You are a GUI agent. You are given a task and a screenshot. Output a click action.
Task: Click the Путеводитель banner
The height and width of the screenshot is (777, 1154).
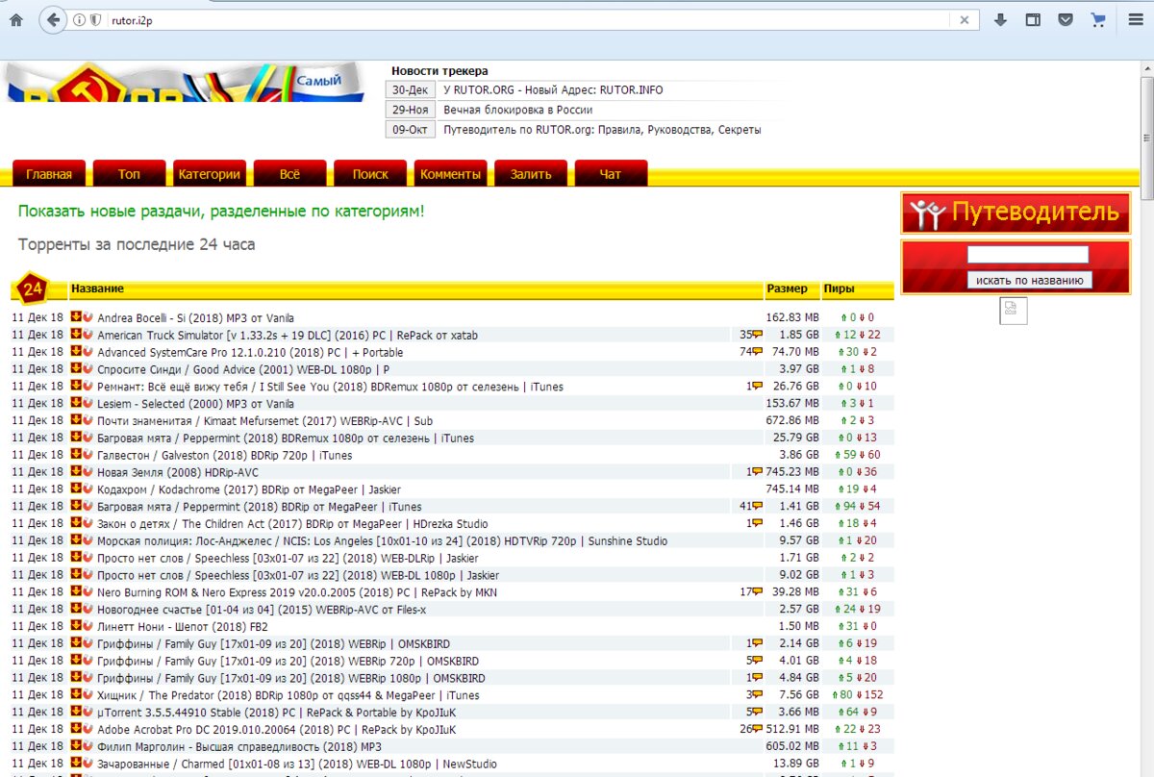click(1016, 213)
